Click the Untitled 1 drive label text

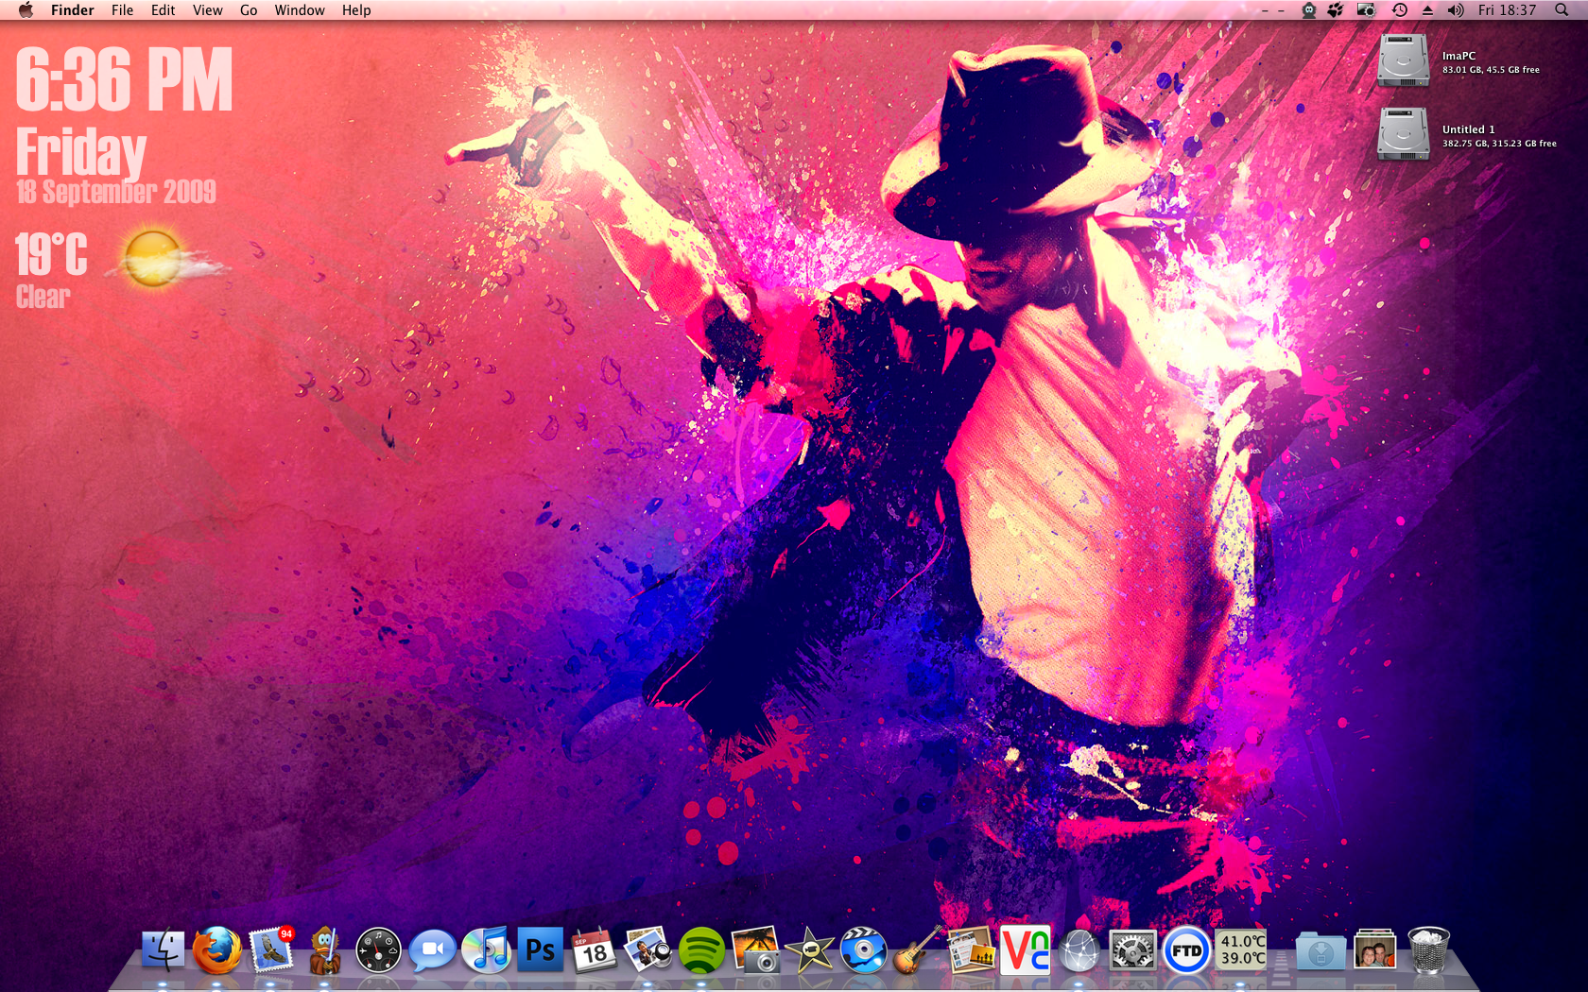[x=1468, y=129]
